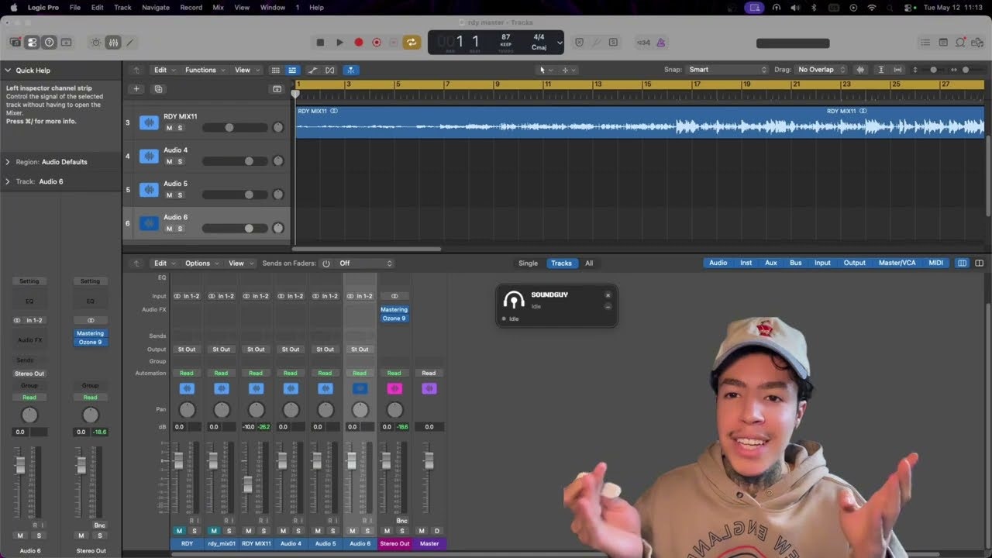Open the Snap Smart dropdown
Image resolution: width=992 pixels, height=558 pixels.
click(728, 70)
